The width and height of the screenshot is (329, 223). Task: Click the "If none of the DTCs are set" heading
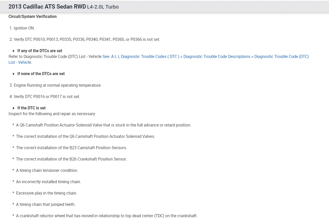41,74
